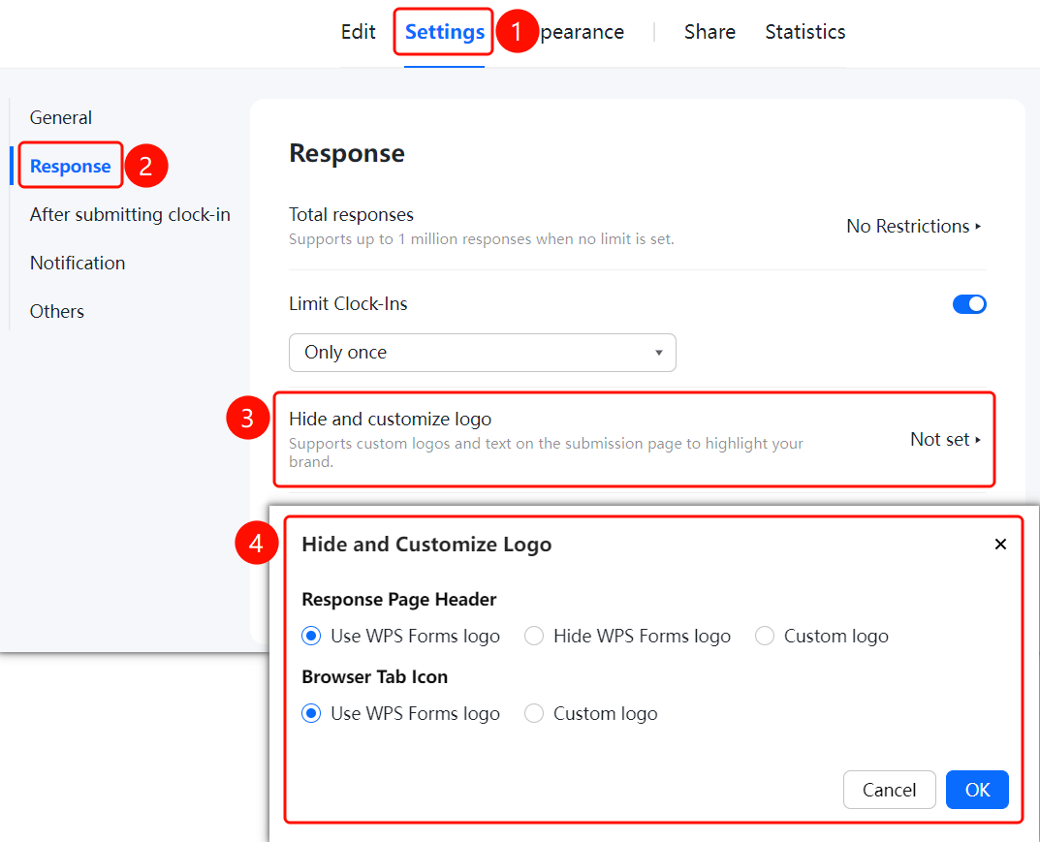Click the Hide and Customize Logo dialog title
1040x842 pixels.
(426, 545)
